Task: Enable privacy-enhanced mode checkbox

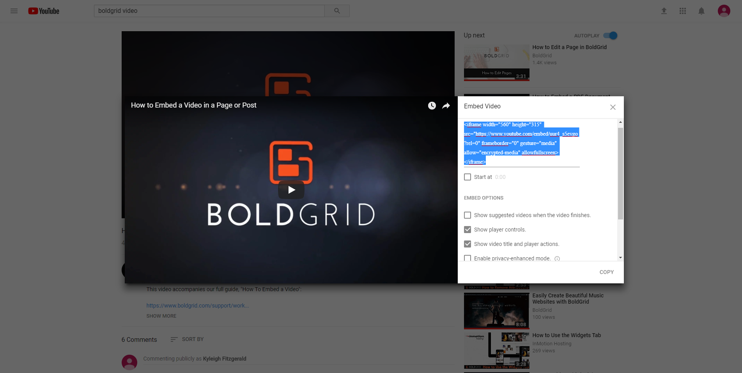Action: click(x=468, y=258)
